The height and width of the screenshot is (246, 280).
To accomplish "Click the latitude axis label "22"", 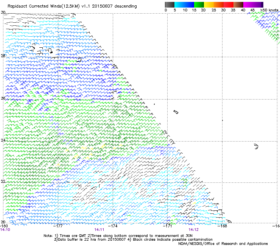I will tap(3, 181).
